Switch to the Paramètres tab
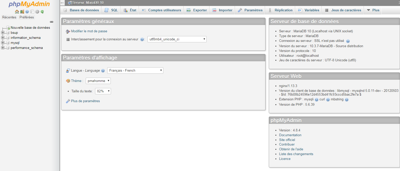 pyautogui.click(x=250, y=10)
